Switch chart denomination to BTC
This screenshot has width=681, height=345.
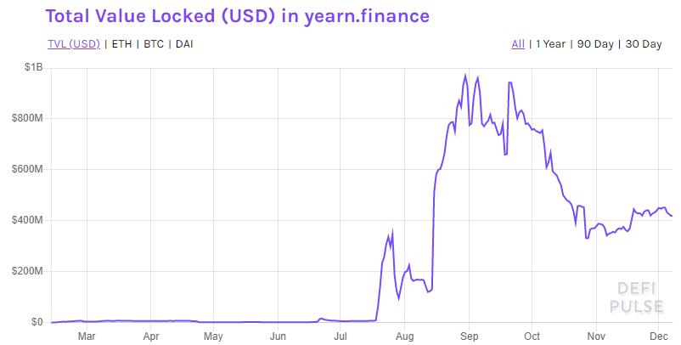point(154,44)
